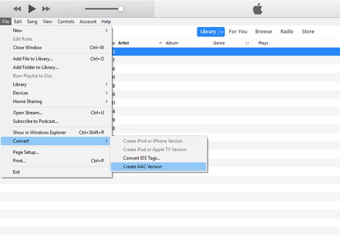The image size is (340, 236).
Task: Choose the disabled Burn Playlist to Disc entry
Action: [x=56, y=76]
